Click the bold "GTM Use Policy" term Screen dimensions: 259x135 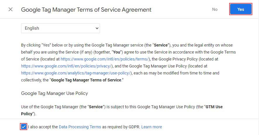[214, 107]
